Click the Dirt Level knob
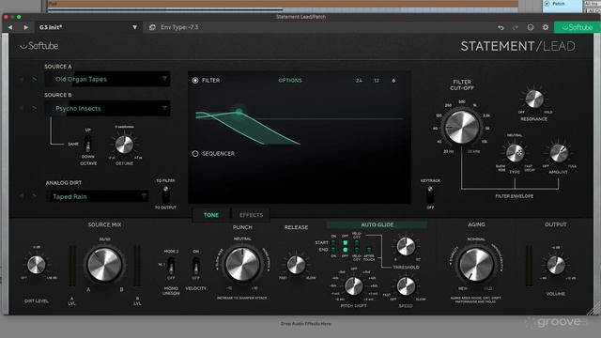The height and width of the screenshot is (338, 601). pyautogui.click(x=36, y=265)
